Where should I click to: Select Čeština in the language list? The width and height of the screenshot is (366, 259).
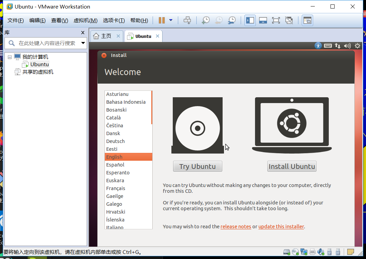pyautogui.click(x=128, y=126)
